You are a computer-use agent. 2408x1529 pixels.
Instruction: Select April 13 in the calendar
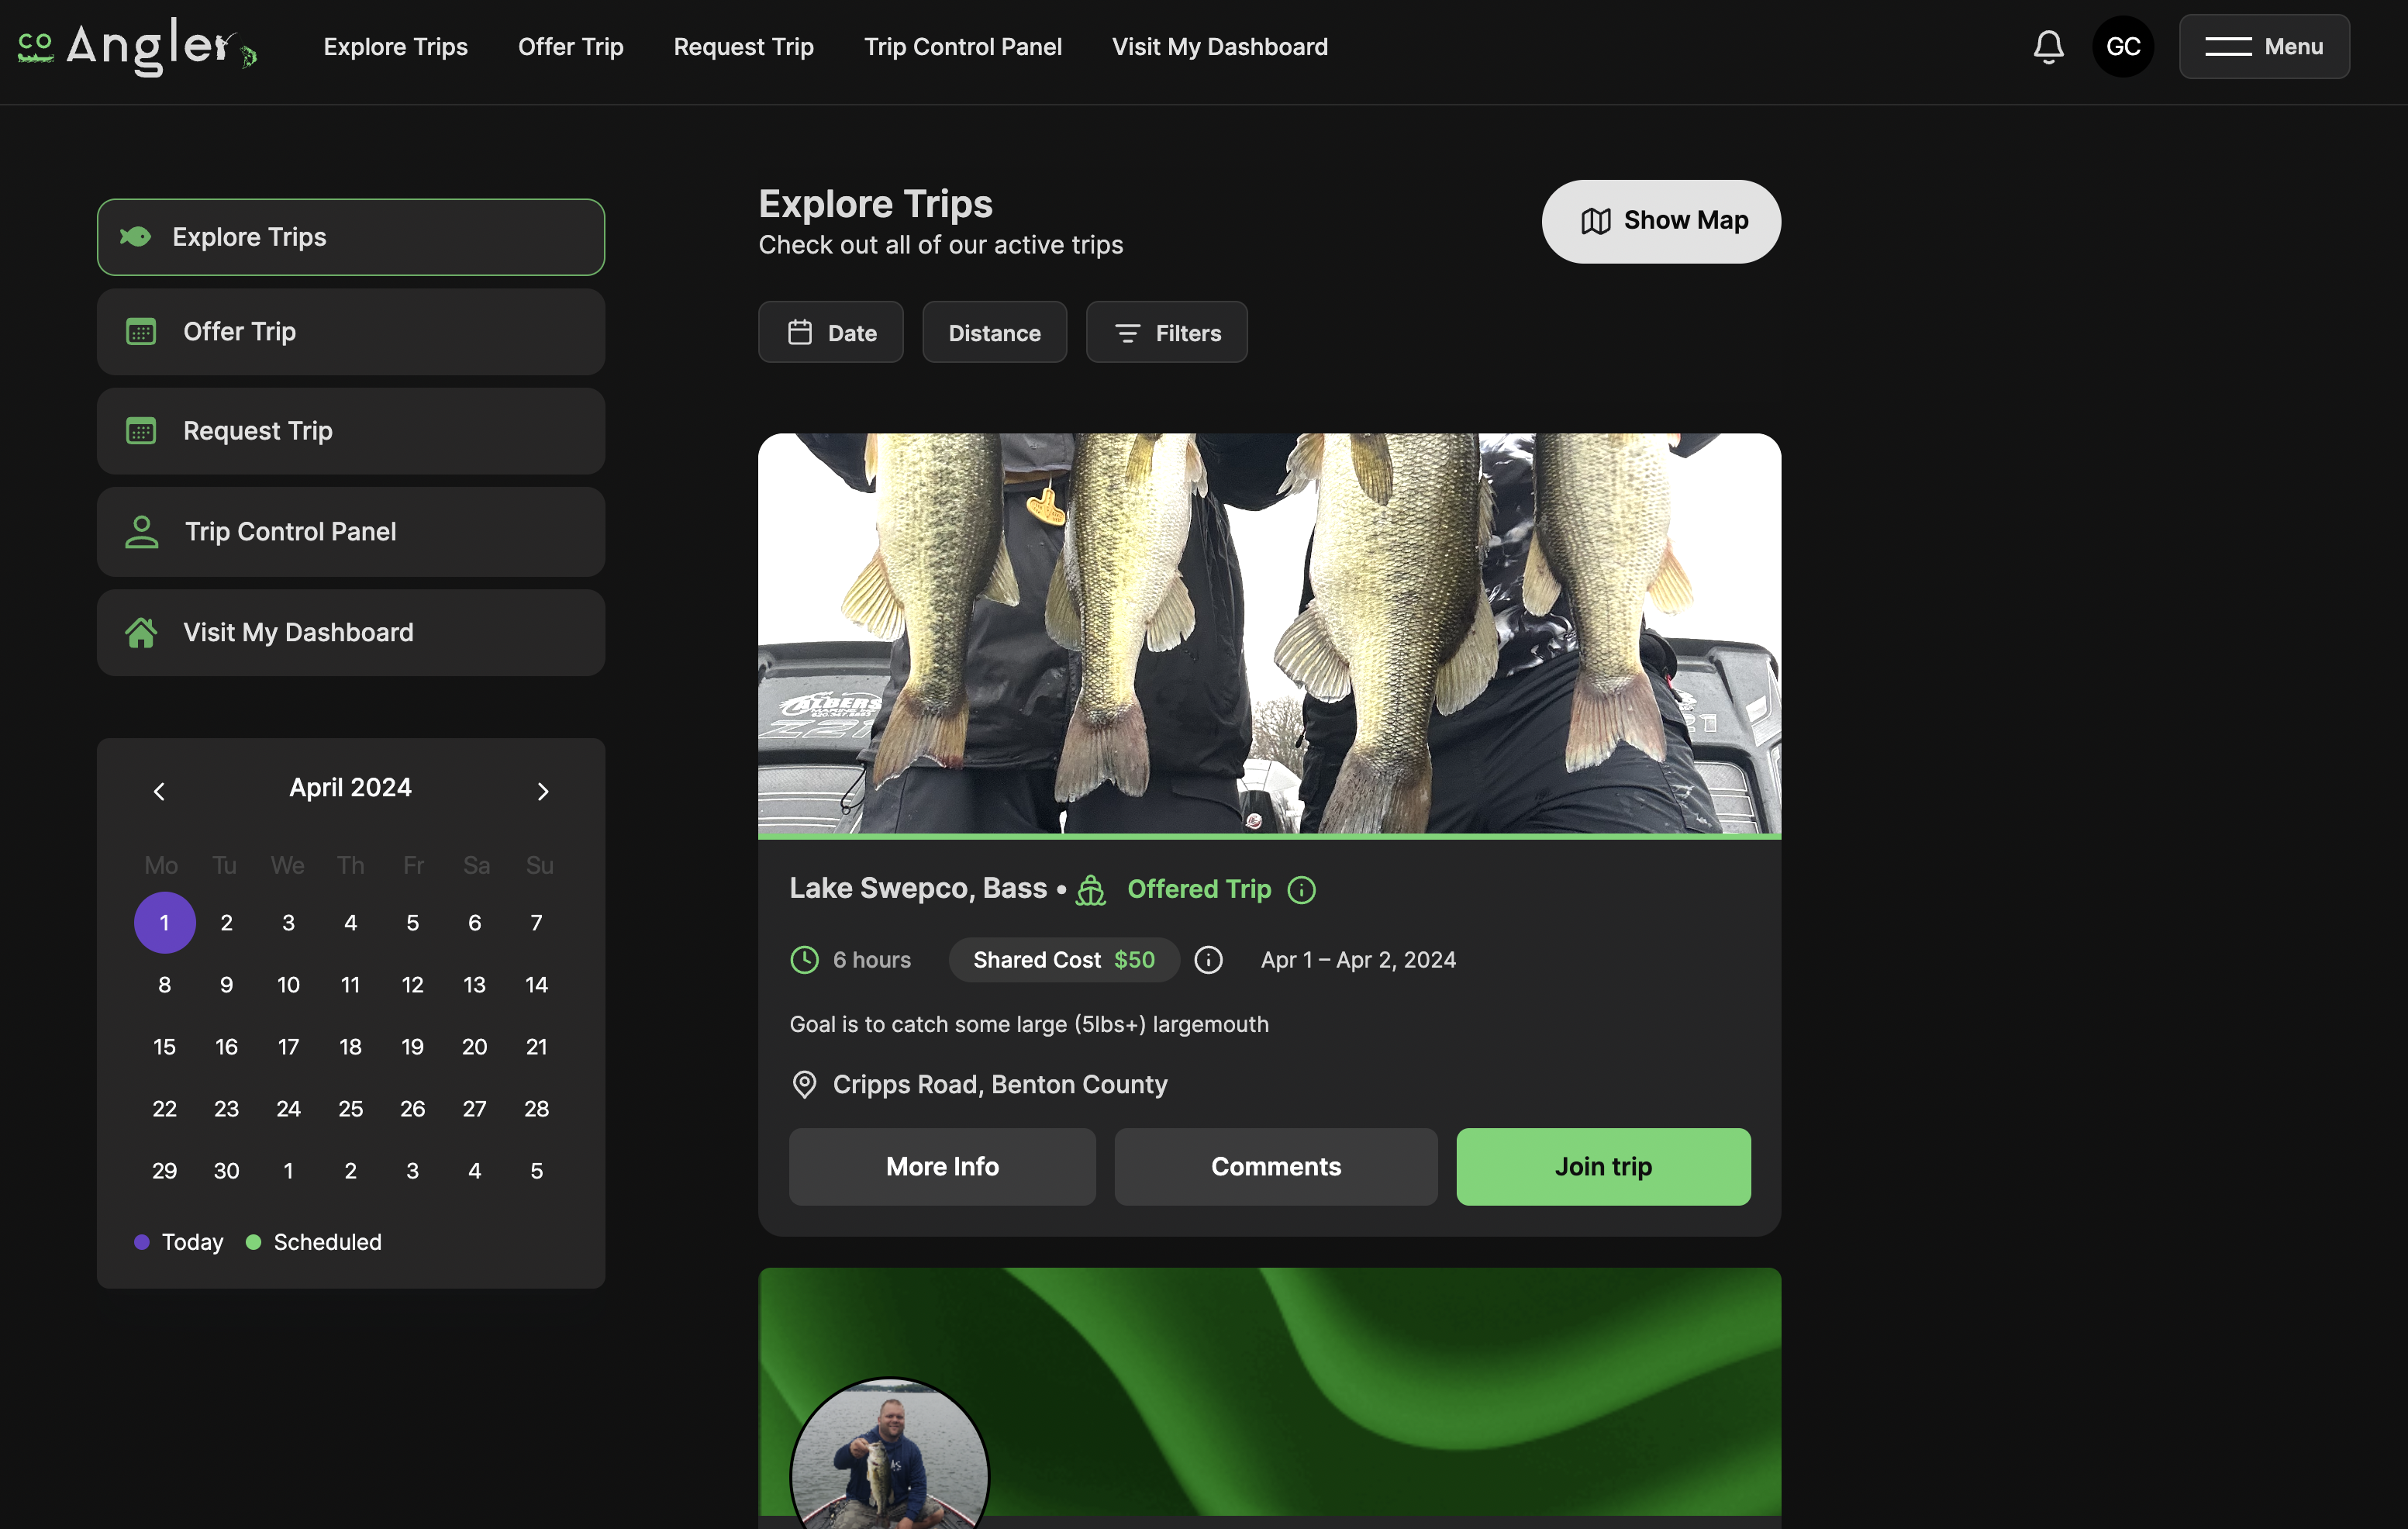(x=475, y=984)
